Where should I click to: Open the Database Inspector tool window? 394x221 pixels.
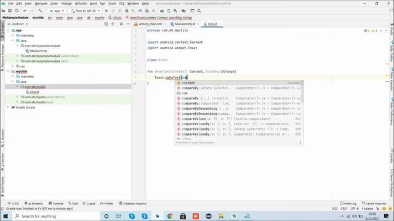[133, 203]
